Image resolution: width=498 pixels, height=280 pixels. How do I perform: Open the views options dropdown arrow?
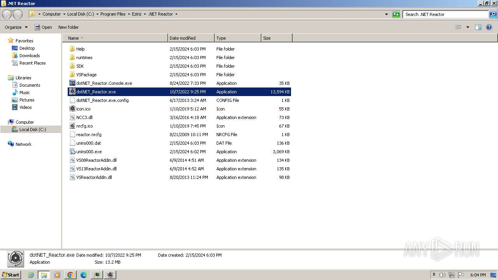click(x=468, y=27)
